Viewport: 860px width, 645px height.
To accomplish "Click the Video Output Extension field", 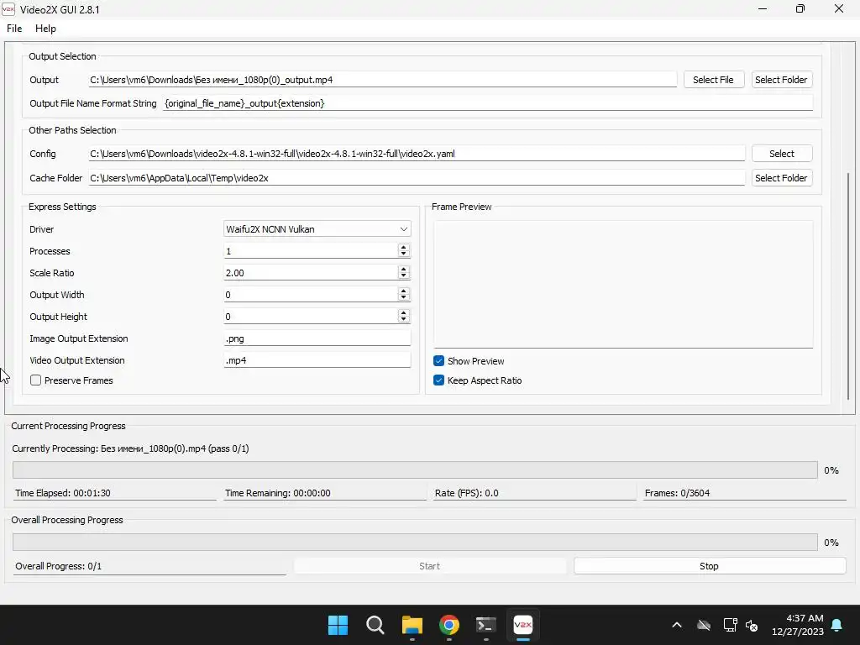I will click(317, 360).
